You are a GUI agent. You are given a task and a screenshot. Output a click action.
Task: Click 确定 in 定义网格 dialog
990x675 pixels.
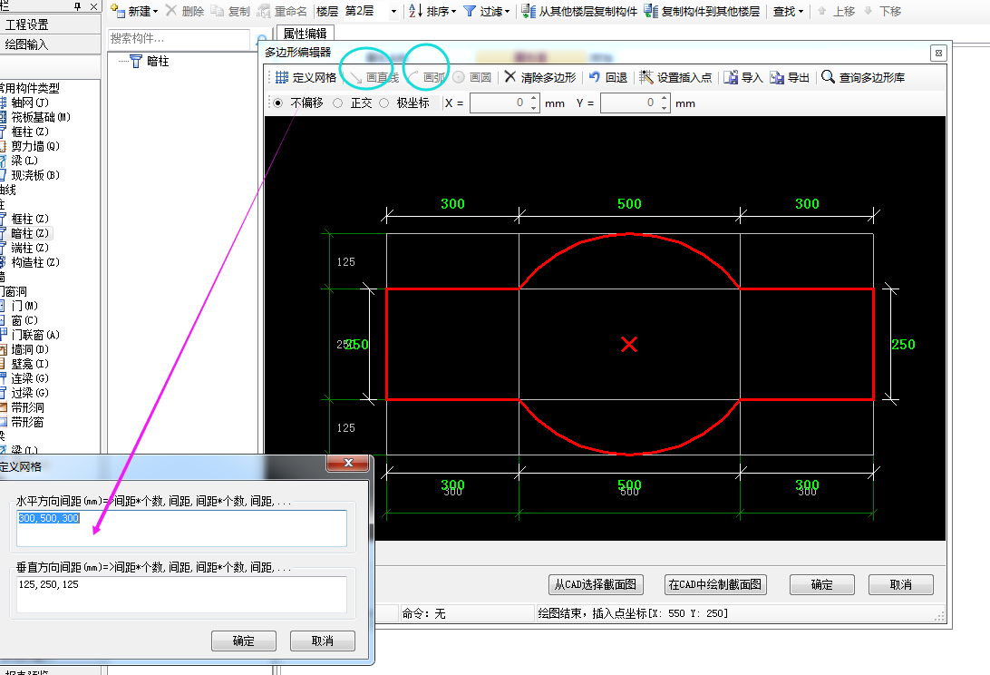tap(243, 641)
